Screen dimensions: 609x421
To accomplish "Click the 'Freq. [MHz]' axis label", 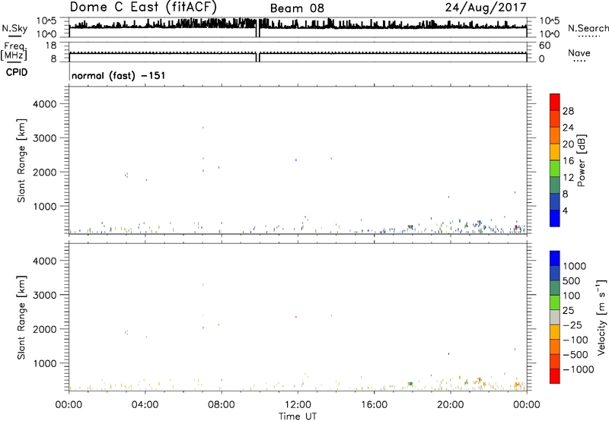I will pyautogui.click(x=14, y=52).
